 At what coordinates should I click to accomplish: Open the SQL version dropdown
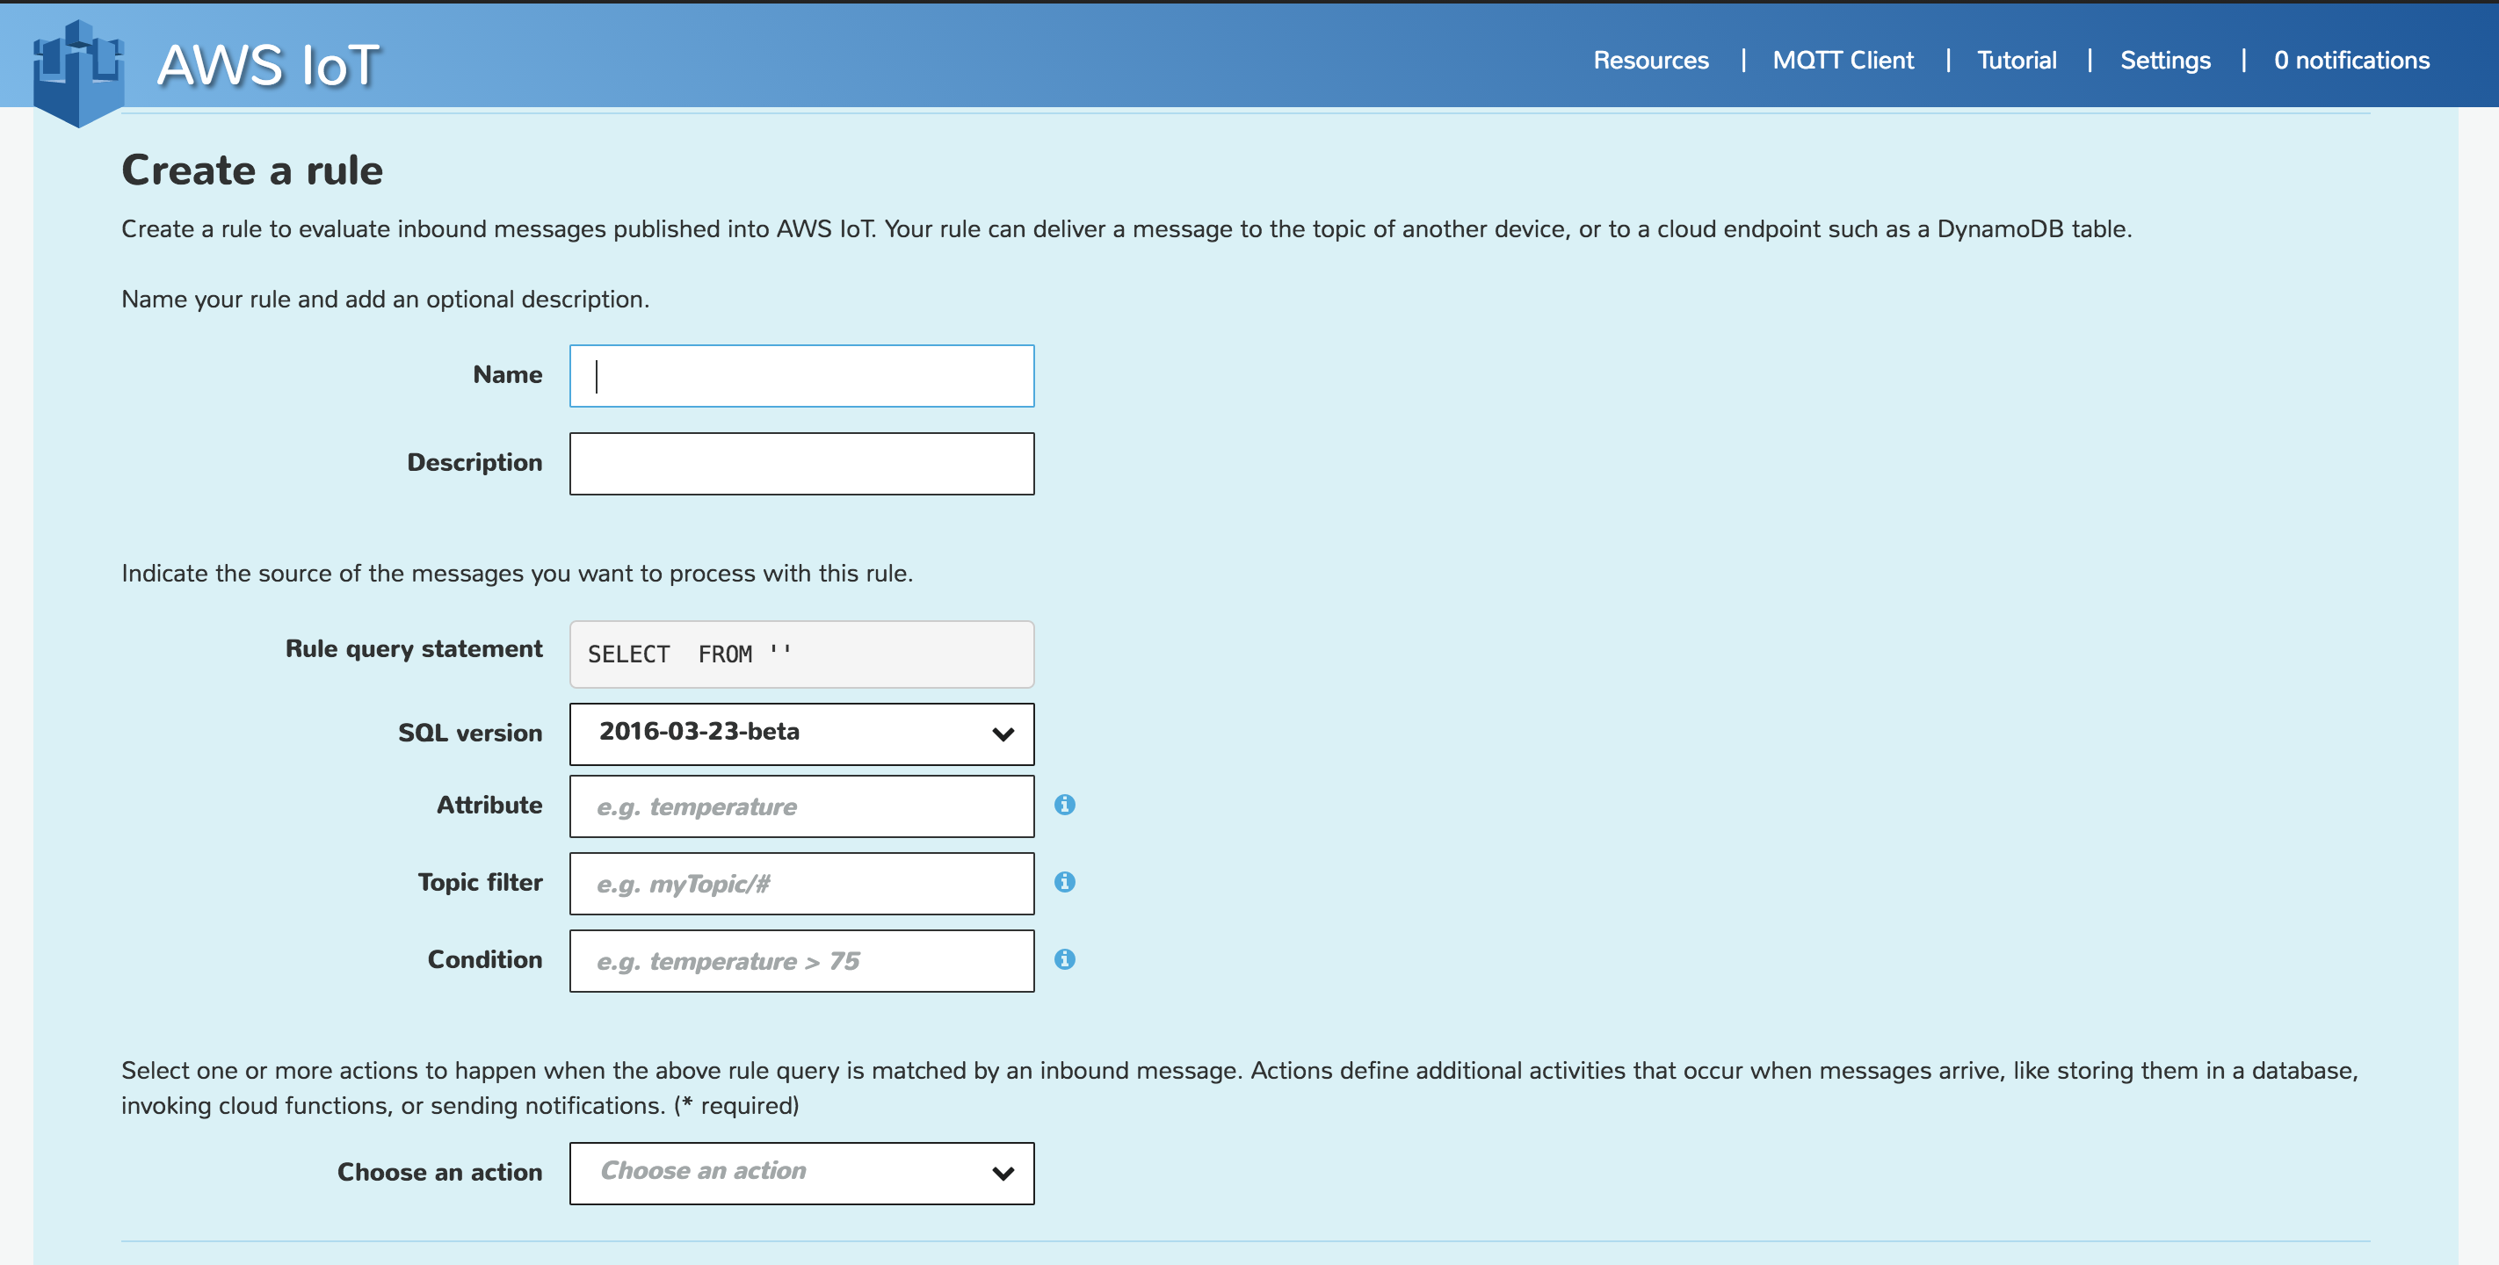pyautogui.click(x=801, y=734)
